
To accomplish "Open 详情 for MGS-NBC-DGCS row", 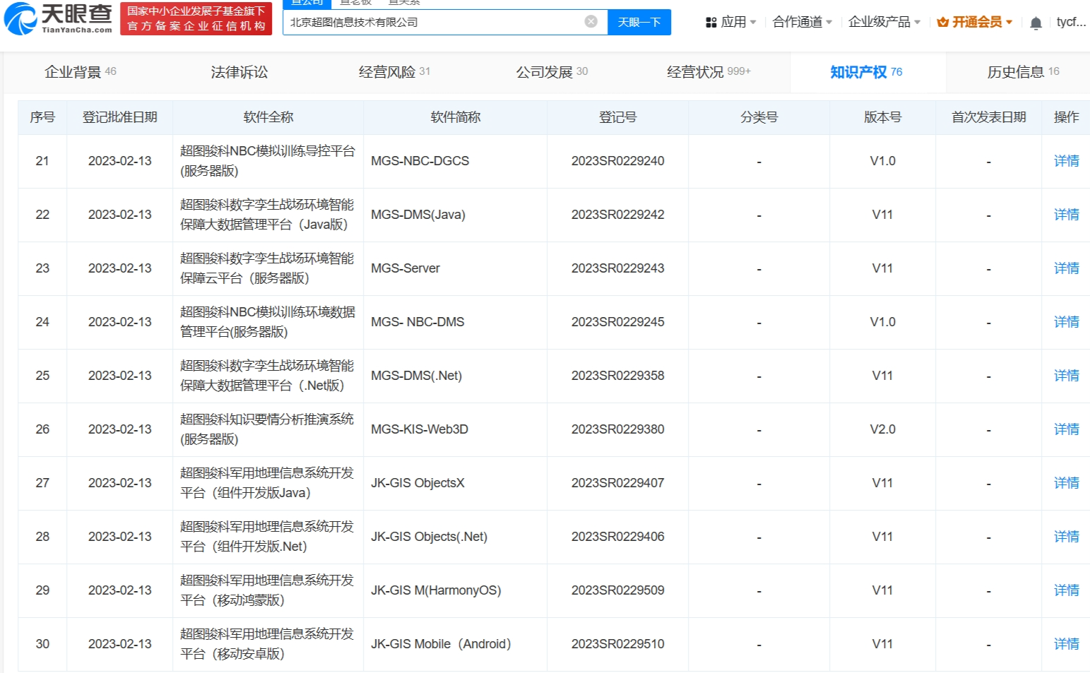I will [x=1066, y=161].
